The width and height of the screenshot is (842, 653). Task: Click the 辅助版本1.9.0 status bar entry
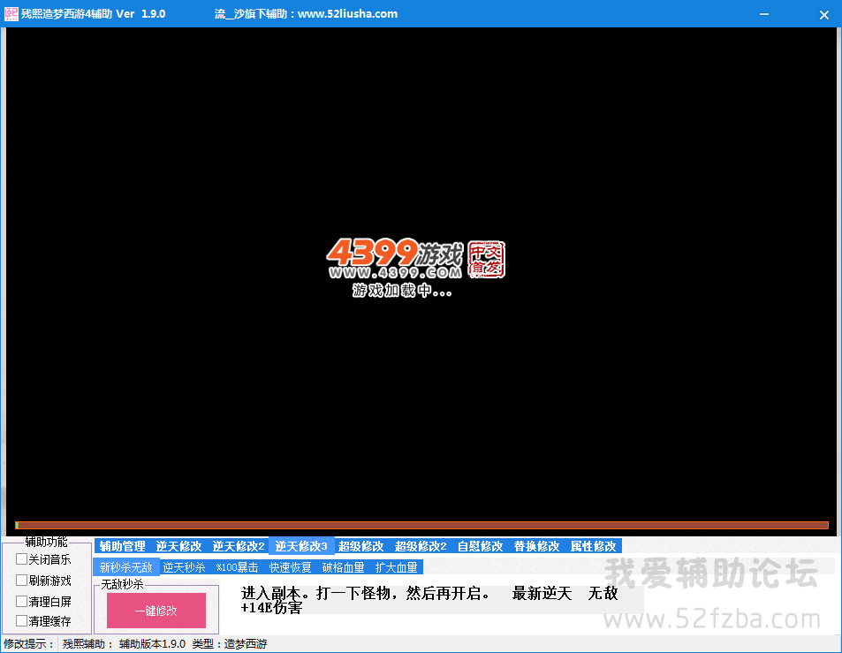(x=153, y=644)
